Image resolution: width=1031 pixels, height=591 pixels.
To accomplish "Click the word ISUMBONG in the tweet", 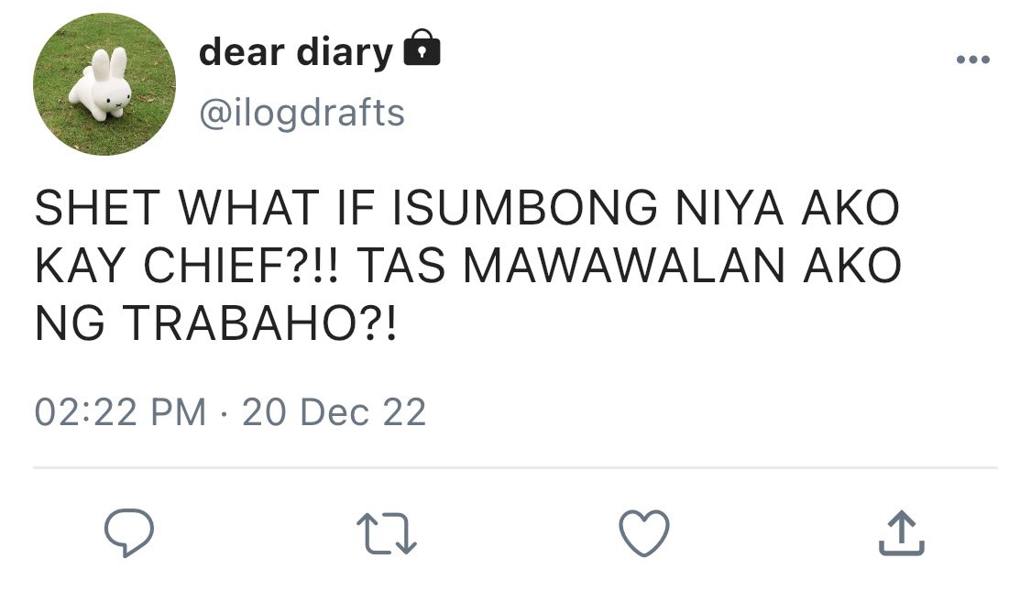I will coord(524,208).
